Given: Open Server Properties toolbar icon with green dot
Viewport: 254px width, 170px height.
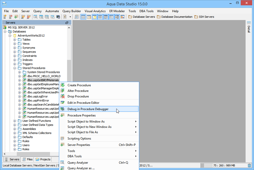Looking at the screenshot, I should pyautogui.click(x=16, y=16).
